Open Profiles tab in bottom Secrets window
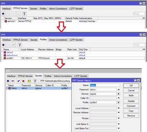The height and width of the screenshot is (132, 147). point(48,76)
